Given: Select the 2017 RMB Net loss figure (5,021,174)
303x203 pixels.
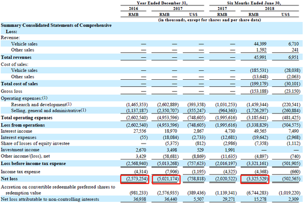Looking at the screenshot, I should point(167,179).
